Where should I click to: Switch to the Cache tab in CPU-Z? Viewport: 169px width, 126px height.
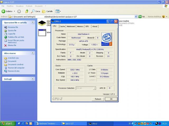62,26
